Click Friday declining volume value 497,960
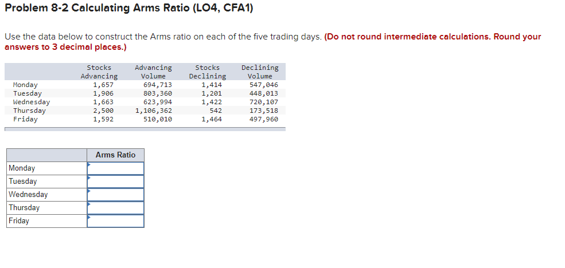The width and height of the screenshot is (565, 268). pyautogui.click(x=264, y=120)
